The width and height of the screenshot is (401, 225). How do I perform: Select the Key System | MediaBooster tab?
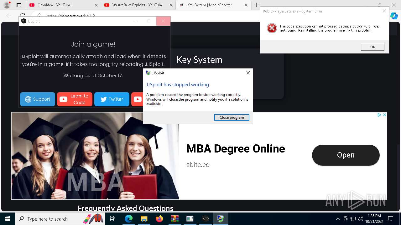coord(210,5)
